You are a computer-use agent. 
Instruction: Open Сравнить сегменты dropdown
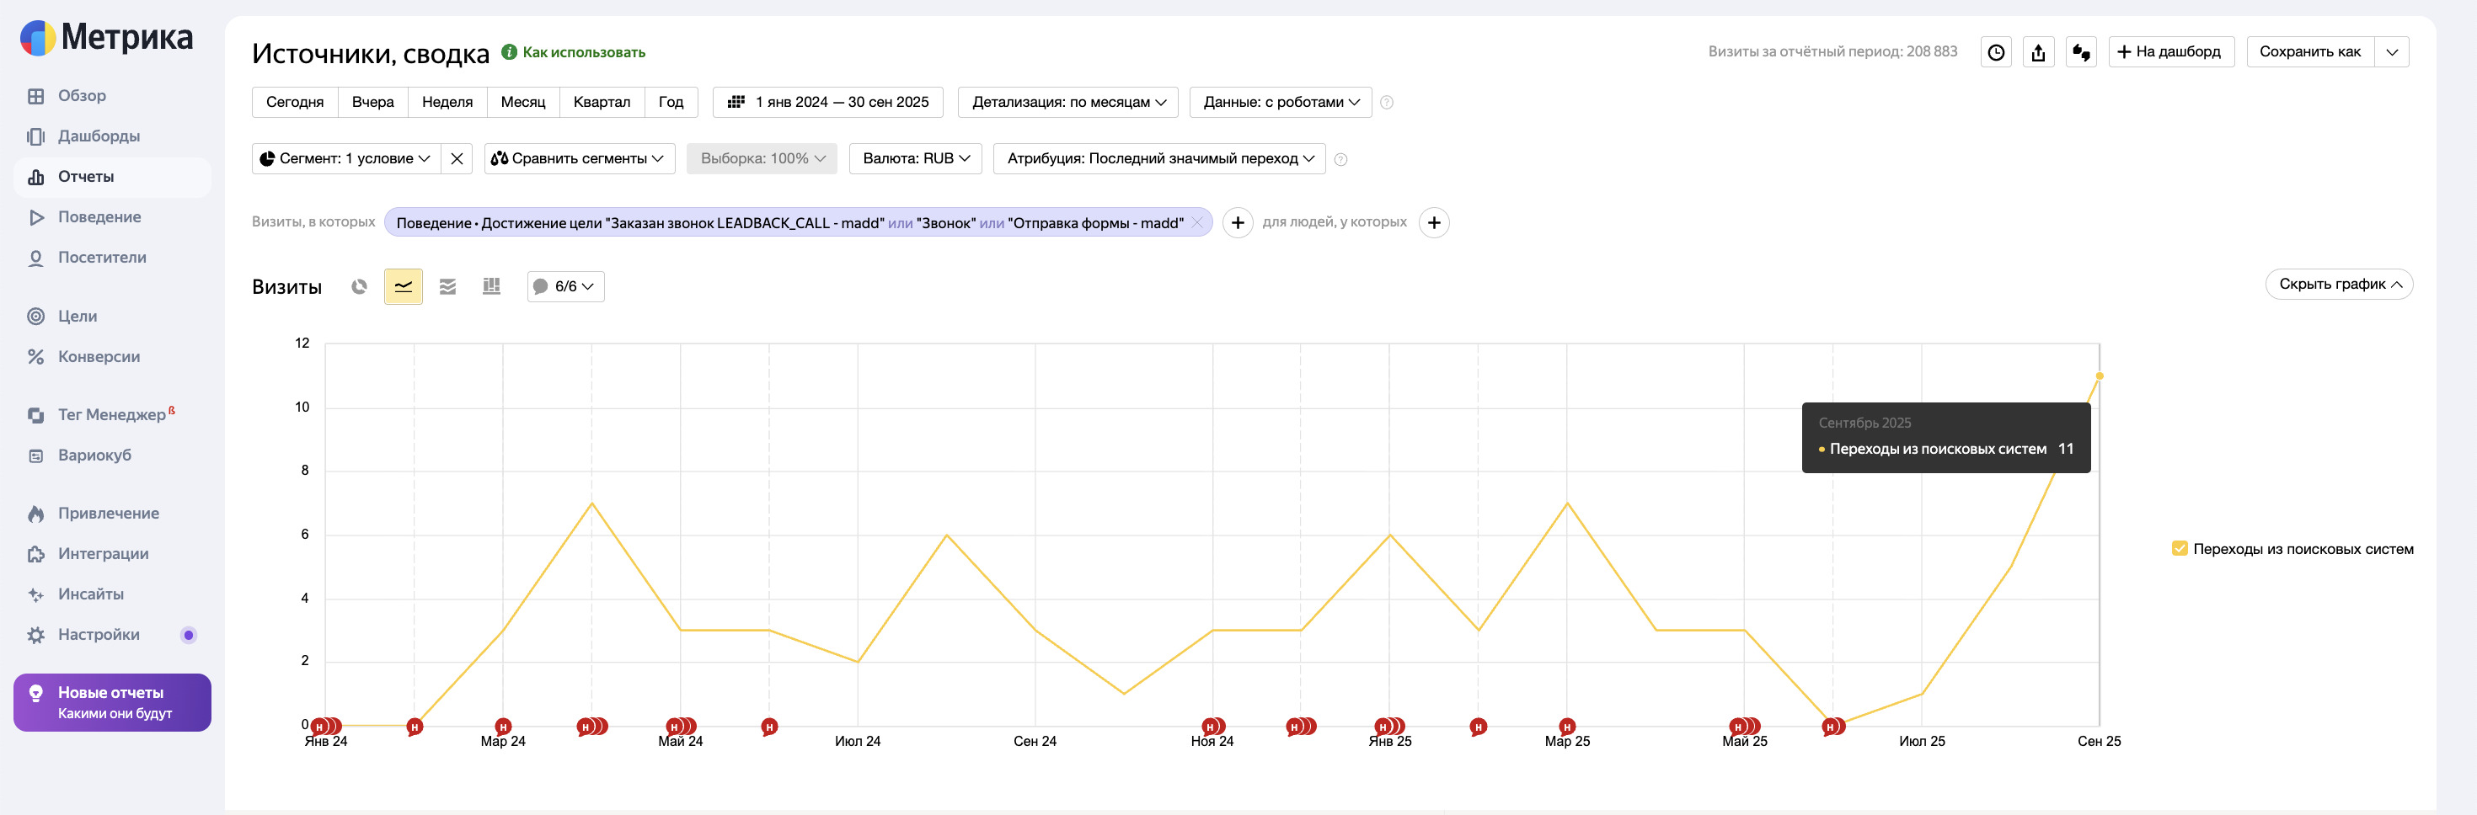579,158
